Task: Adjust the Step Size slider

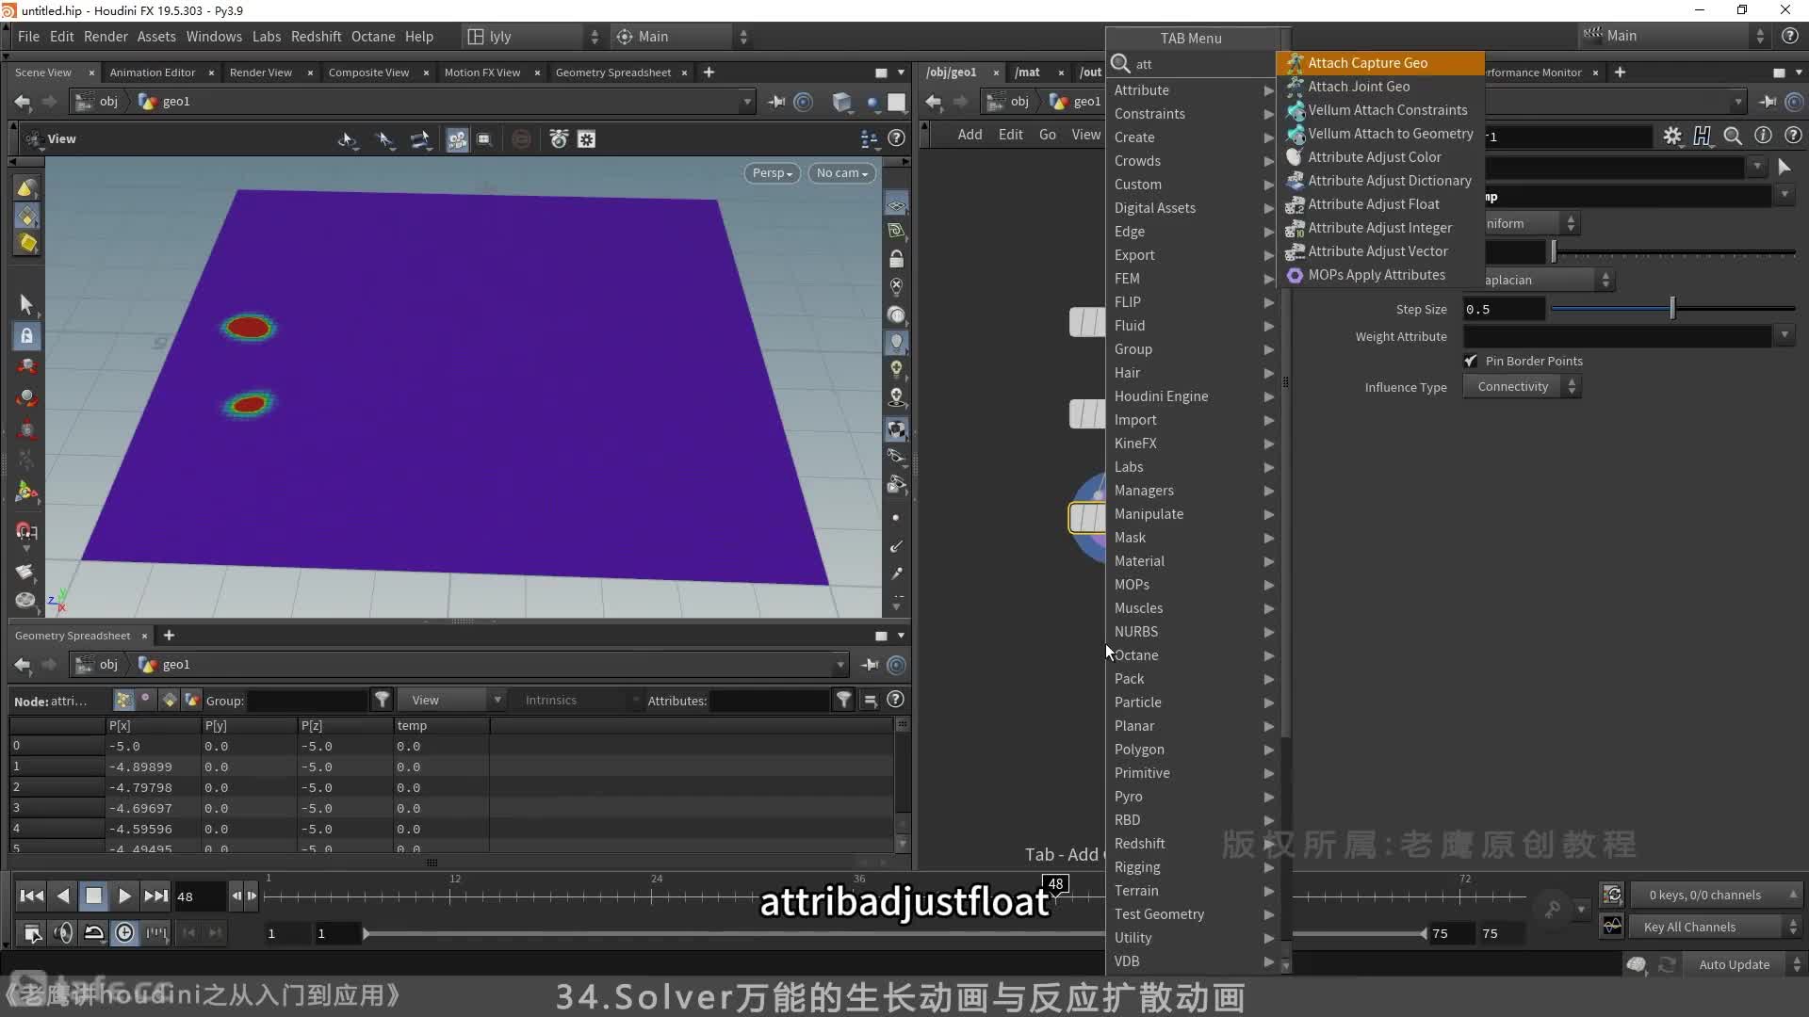Action: click(1672, 309)
